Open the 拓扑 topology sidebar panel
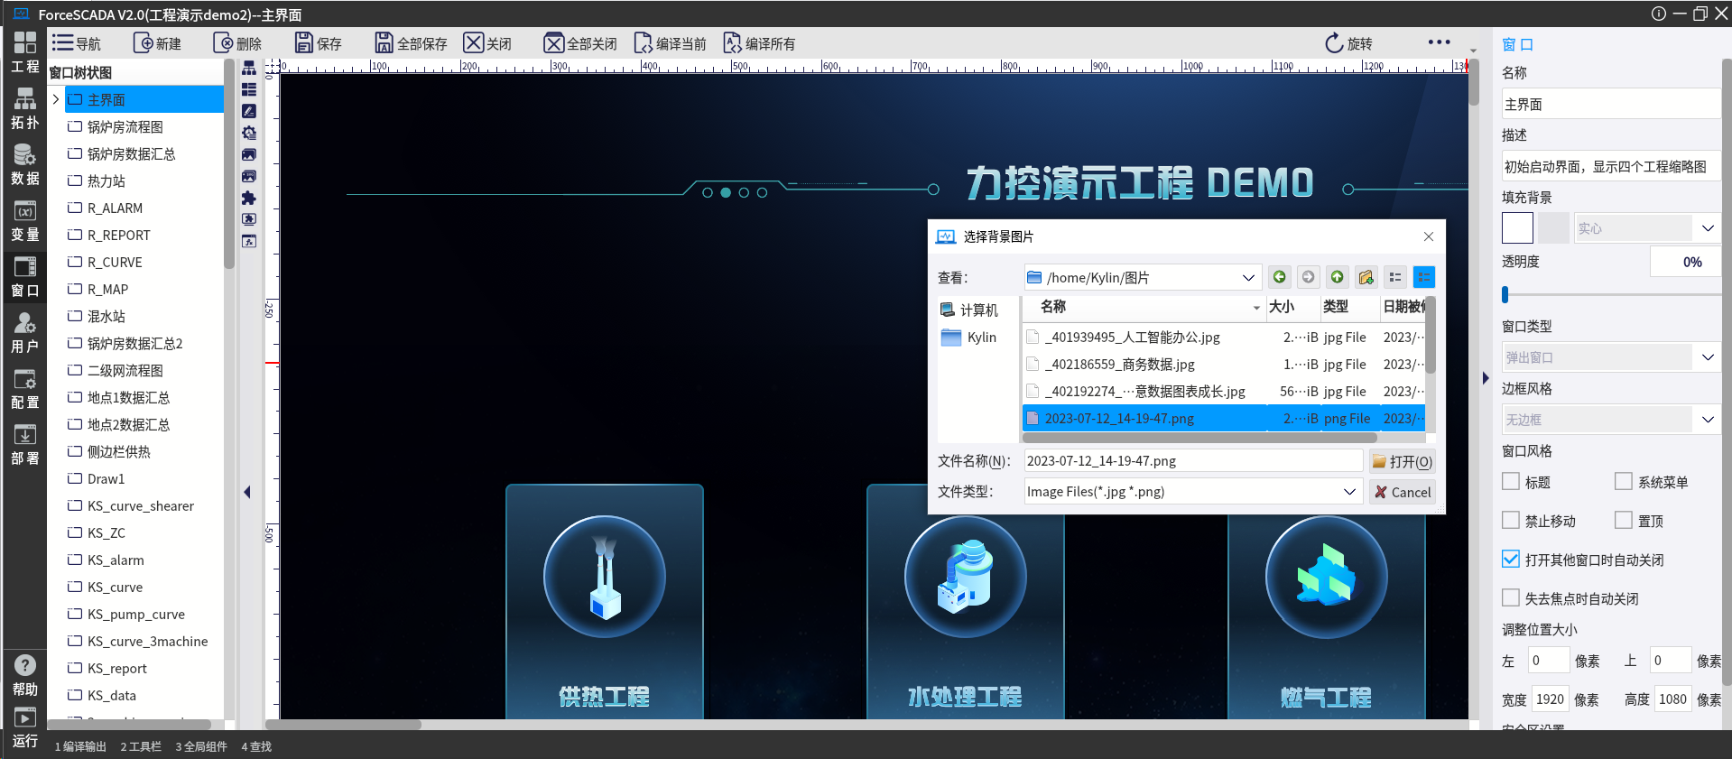1732x759 pixels. [24, 109]
